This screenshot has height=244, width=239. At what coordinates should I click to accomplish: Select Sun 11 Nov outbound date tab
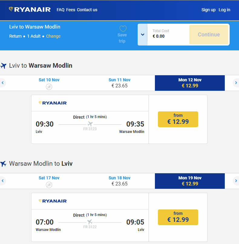119,83
